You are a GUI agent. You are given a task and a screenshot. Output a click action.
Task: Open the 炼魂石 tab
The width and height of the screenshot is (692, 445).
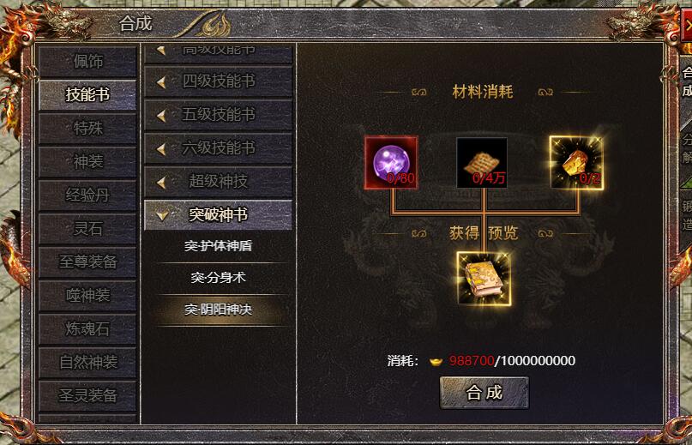pos(87,328)
